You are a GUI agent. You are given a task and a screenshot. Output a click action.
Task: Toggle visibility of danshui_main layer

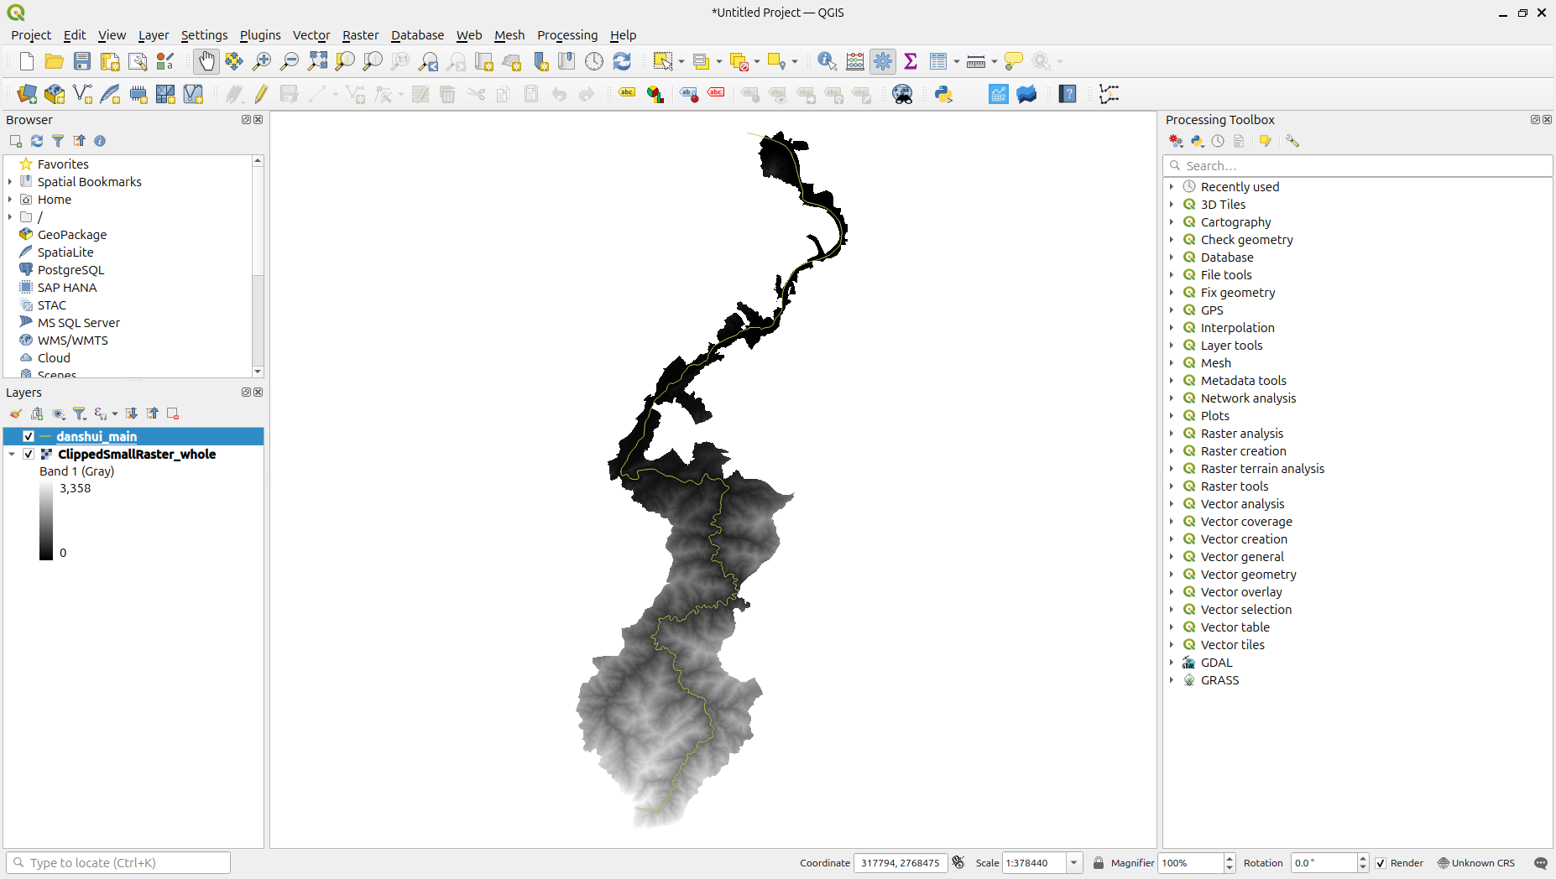point(29,436)
